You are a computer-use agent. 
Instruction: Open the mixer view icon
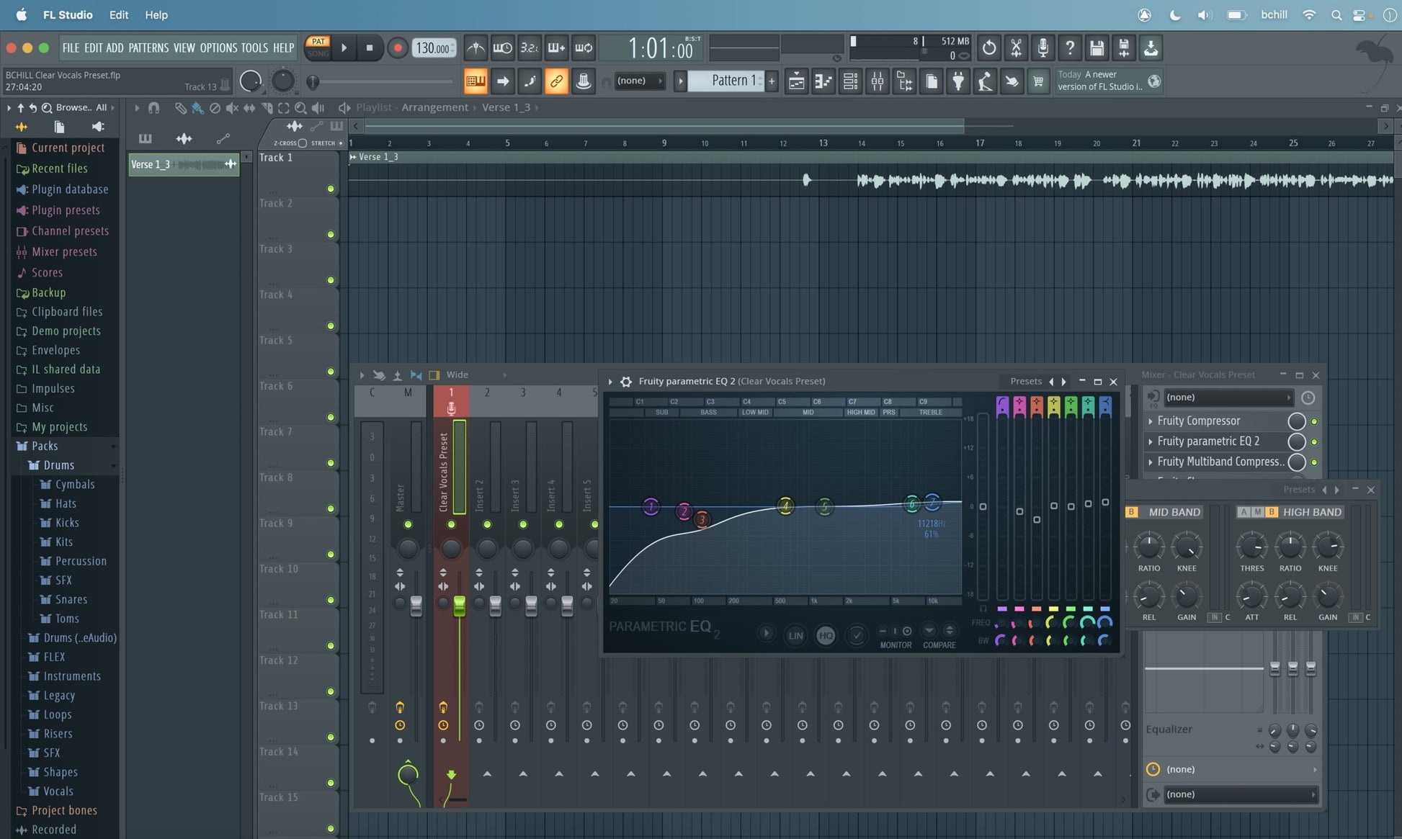[x=877, y=81]
